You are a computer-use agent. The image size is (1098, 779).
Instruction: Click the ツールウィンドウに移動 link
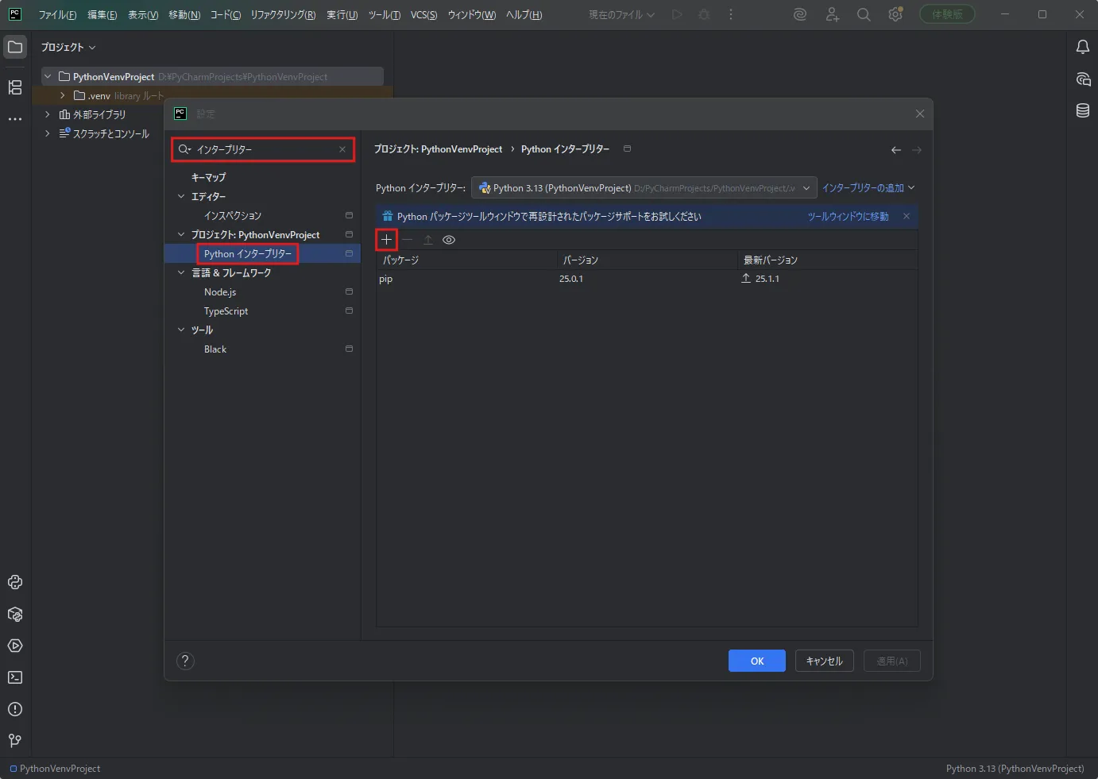coord(848,216)
